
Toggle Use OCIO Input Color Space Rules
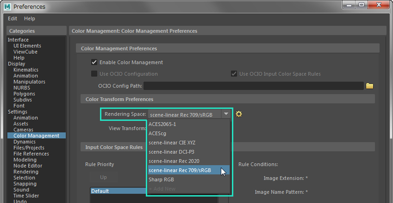pos(234,74)
